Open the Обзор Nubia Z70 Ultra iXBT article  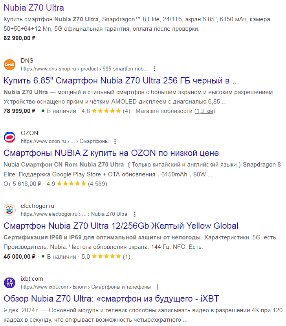point(111,298)
